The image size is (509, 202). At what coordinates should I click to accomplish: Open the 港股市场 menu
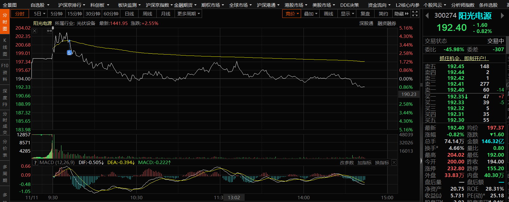click(x=296, y=5)
